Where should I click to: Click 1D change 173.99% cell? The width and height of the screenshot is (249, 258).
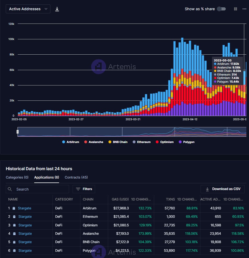tap(145, 234)
